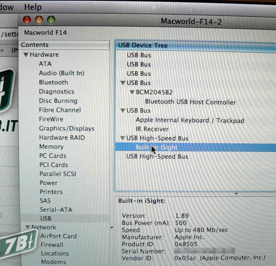Viewport: 276px width, 266px height.
Task: Click the Built-in iSight details heading
Action: 142,201
